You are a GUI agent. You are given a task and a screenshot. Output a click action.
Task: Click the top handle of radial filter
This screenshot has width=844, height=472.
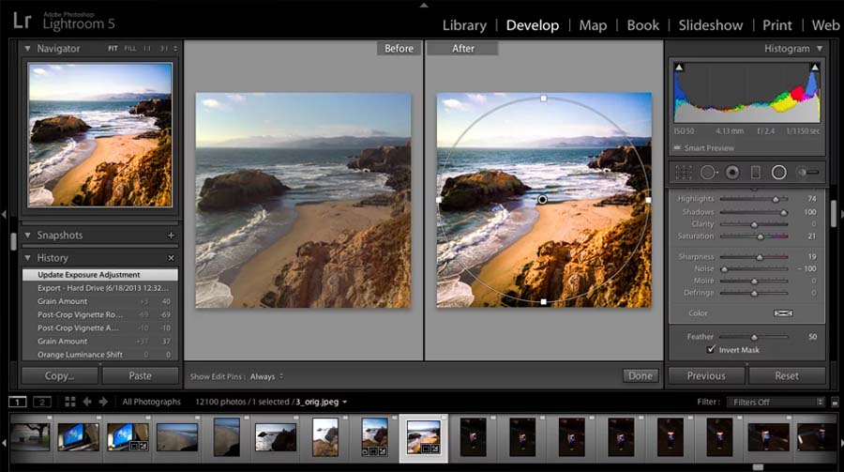click(544, 99)
